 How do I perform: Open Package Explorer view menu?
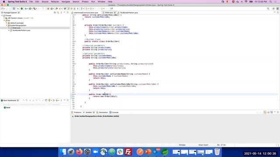[x=61, y=13]
